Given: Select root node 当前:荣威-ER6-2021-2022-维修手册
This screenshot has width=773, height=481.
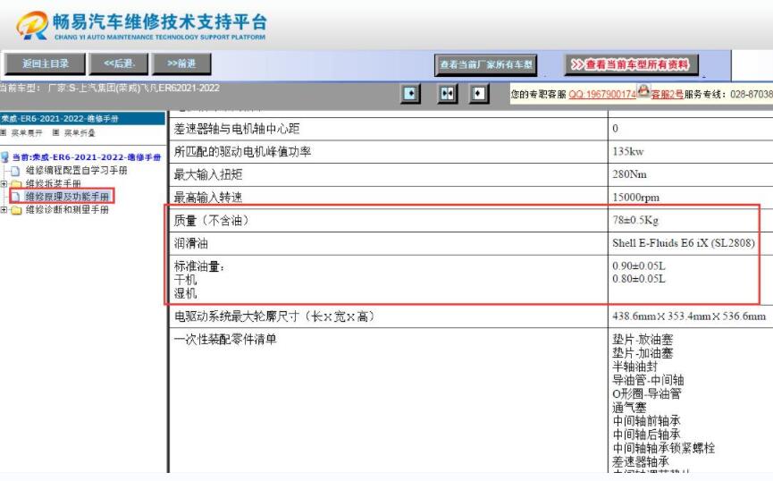Looking at the screenshot, I should tap(87, 157).
